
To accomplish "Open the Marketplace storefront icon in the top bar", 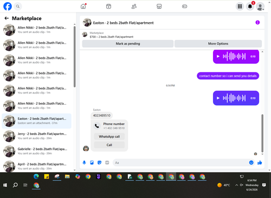I will (159, 6).
